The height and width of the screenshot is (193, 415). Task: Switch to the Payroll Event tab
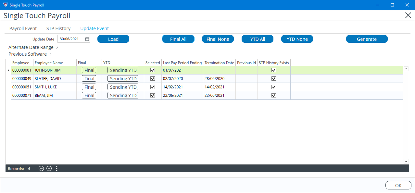23,28
